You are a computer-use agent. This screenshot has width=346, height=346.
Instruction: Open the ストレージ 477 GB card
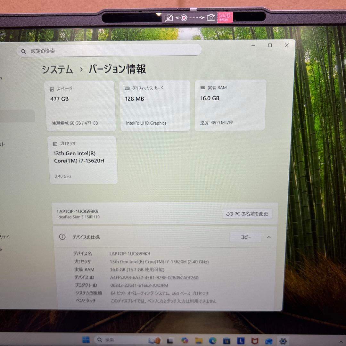coord(80,106)
